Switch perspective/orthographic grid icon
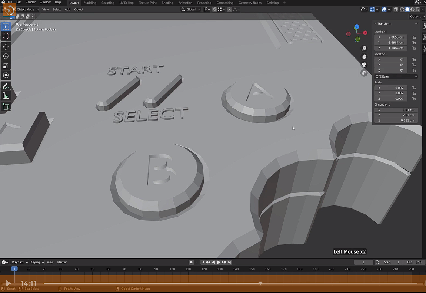The height and width of the screenshot is (293, 426). point(364,73)
